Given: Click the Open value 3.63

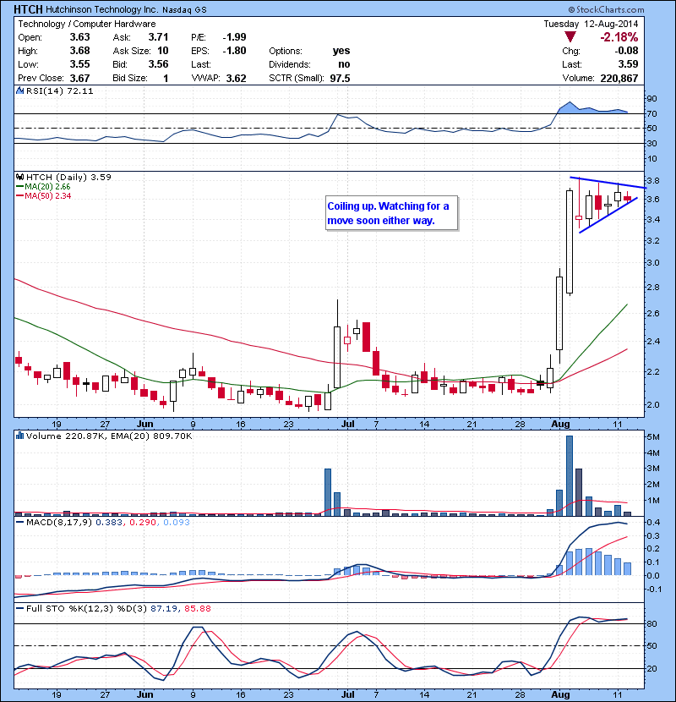Looking at the screenshot, I should click(x=79, y=37).
